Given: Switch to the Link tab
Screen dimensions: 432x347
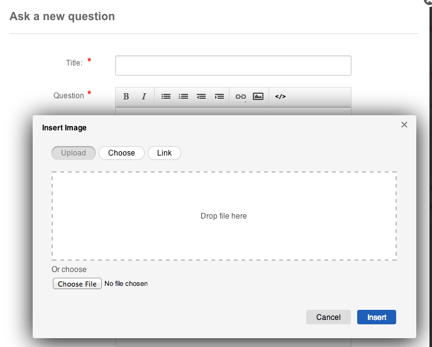Looking at the screenshot, I should [x=164, y=153].
